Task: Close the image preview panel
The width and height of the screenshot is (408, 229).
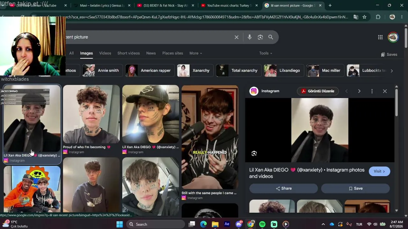Action: [x=385, y=91]
